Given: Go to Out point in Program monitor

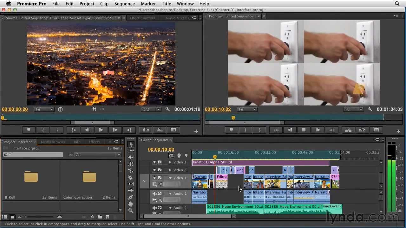Looking at the screenshot, I should (332, 130).
